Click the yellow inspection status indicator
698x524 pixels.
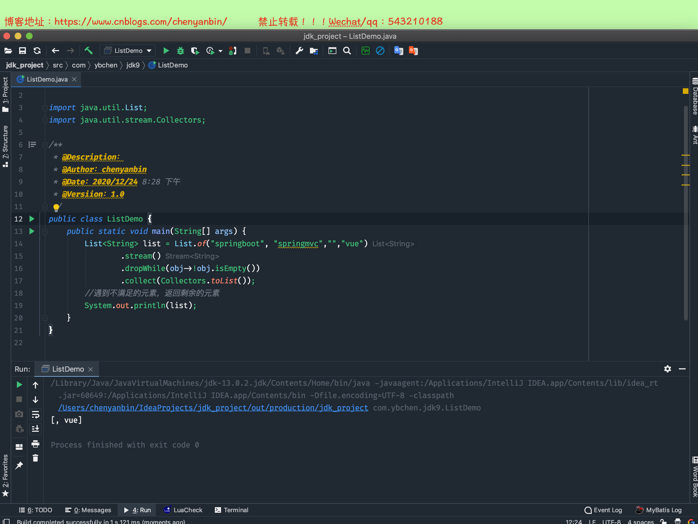tap(685, 91)
